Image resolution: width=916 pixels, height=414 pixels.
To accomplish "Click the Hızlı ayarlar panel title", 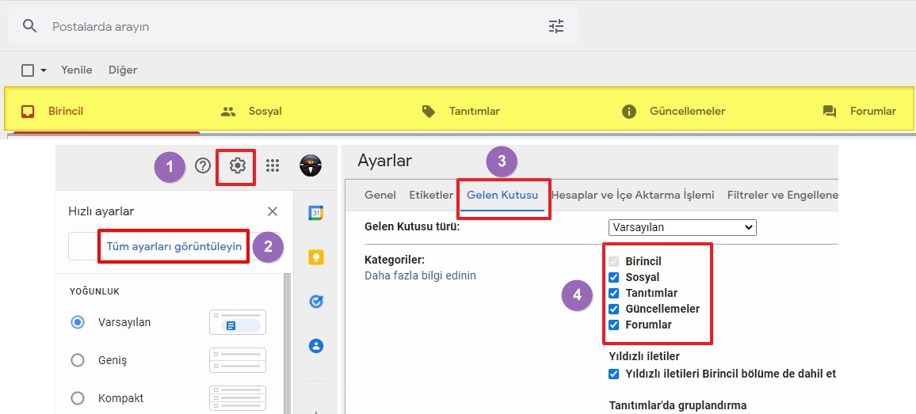I will coord(101,211).
